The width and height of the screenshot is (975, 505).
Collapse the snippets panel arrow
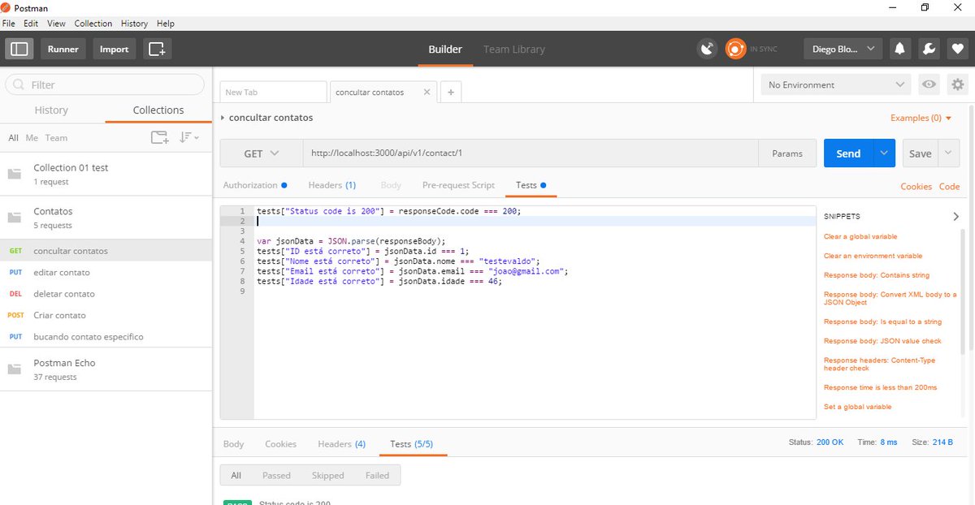tap(955, 217)
